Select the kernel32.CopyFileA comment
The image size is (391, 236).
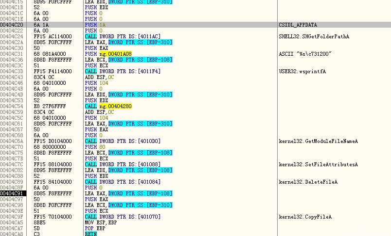click(x=305, y=217)
